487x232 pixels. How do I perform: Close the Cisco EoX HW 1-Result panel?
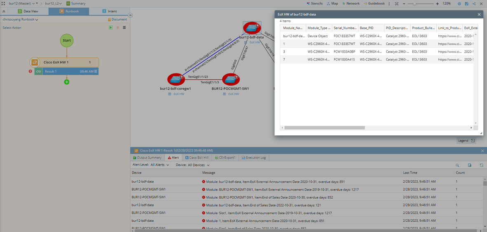pyautogui.click(x=482, y=151)
